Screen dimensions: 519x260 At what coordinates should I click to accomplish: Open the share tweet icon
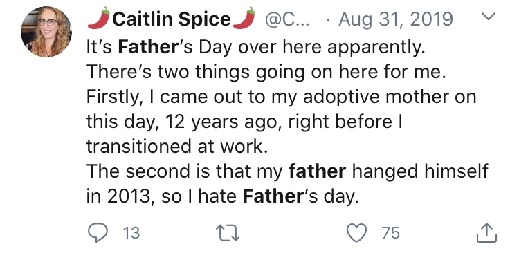pos(486,233)
